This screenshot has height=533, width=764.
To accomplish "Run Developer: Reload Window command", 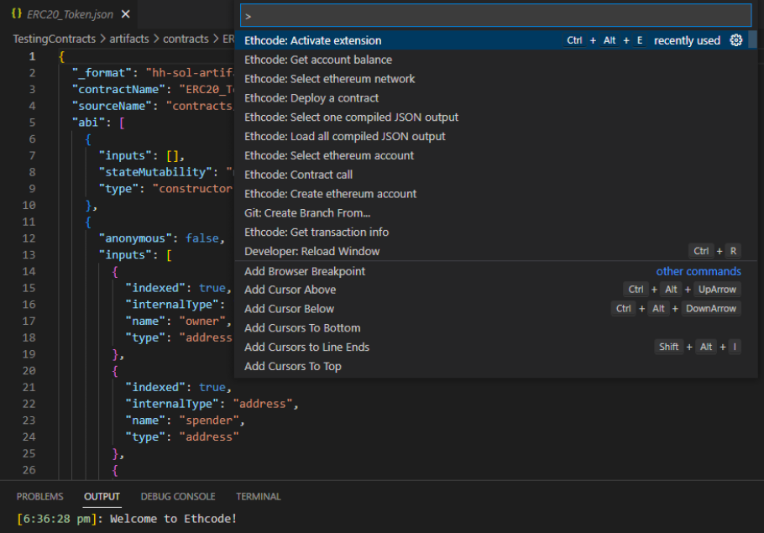I will point(311,252).
